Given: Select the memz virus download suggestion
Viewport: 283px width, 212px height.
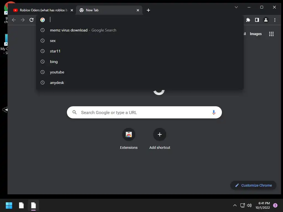Looking at the screenshot, I should pyautogui.click(x=140, y=30).
